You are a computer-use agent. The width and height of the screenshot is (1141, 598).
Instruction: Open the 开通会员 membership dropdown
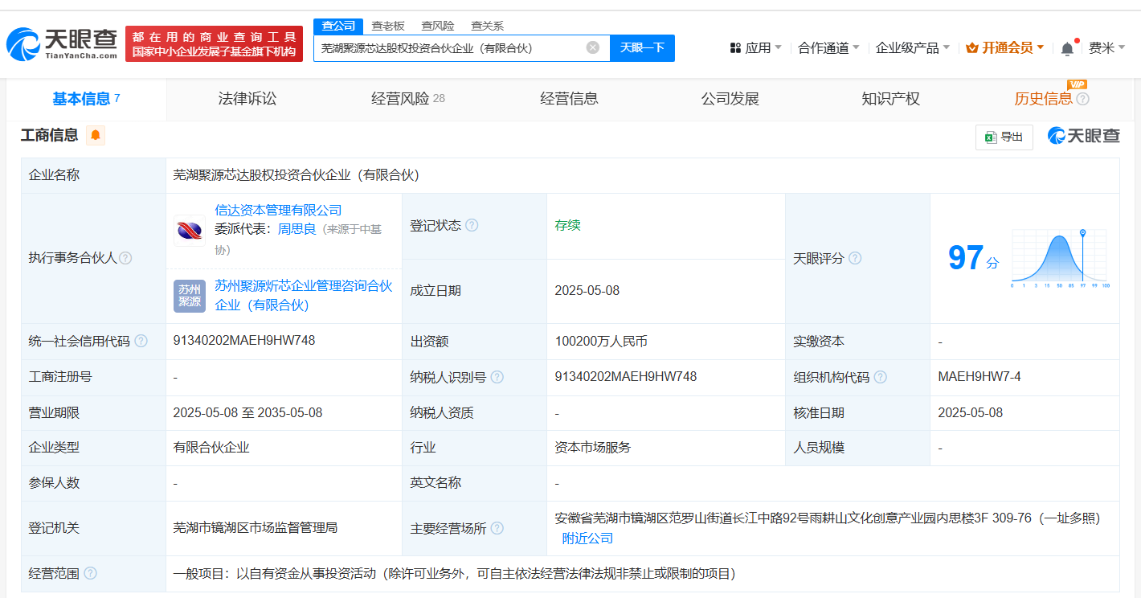[x=1005, y=48]
